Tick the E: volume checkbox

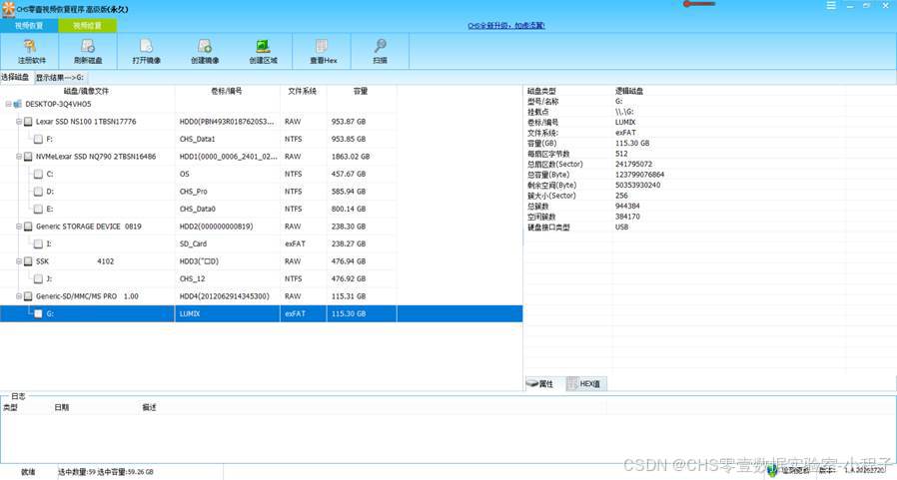tap(38, 210)
